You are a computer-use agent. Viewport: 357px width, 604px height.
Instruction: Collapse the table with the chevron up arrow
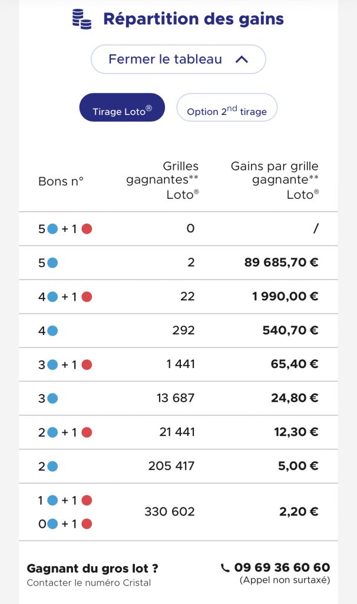point(242,60)
